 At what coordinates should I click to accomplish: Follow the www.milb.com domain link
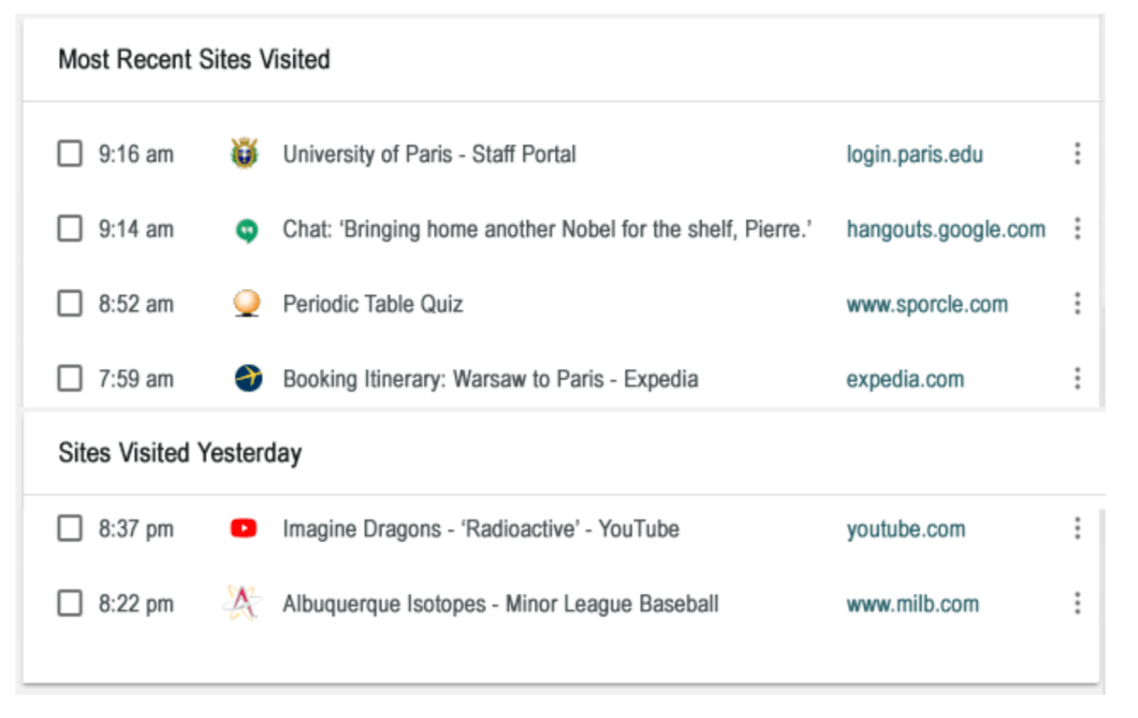click(913, 603)
